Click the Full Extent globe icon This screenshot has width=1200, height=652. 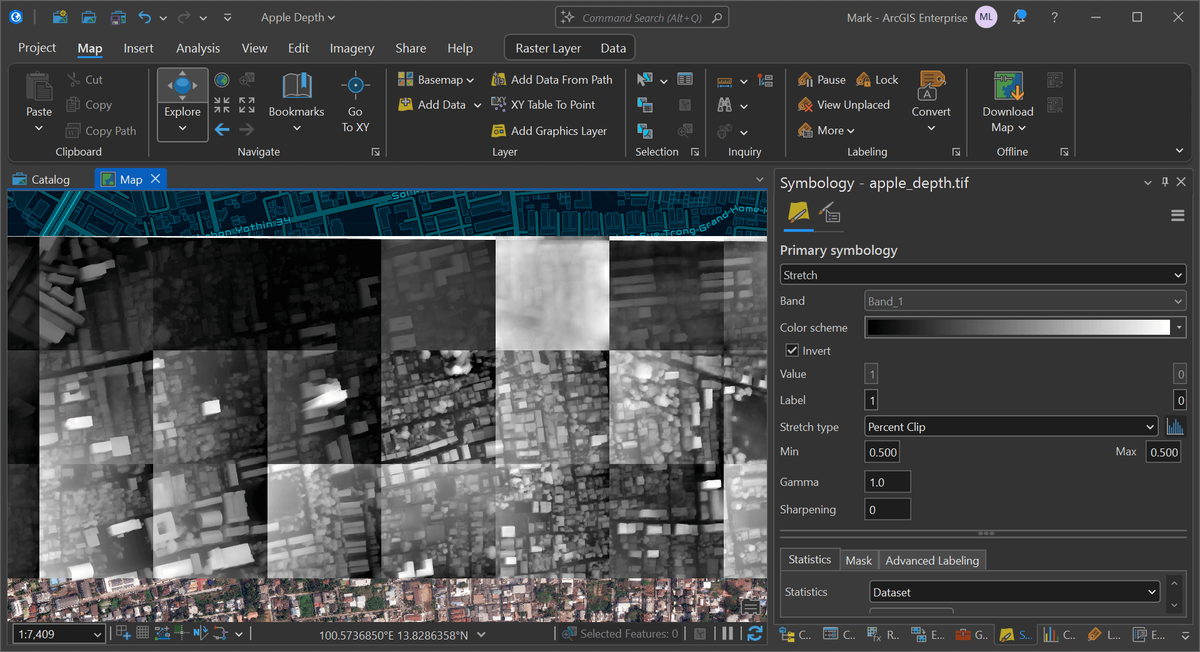click(222, 80)
